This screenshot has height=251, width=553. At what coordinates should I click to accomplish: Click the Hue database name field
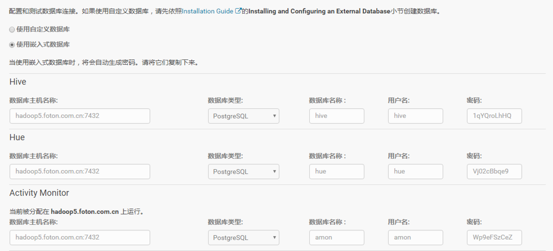336,172
